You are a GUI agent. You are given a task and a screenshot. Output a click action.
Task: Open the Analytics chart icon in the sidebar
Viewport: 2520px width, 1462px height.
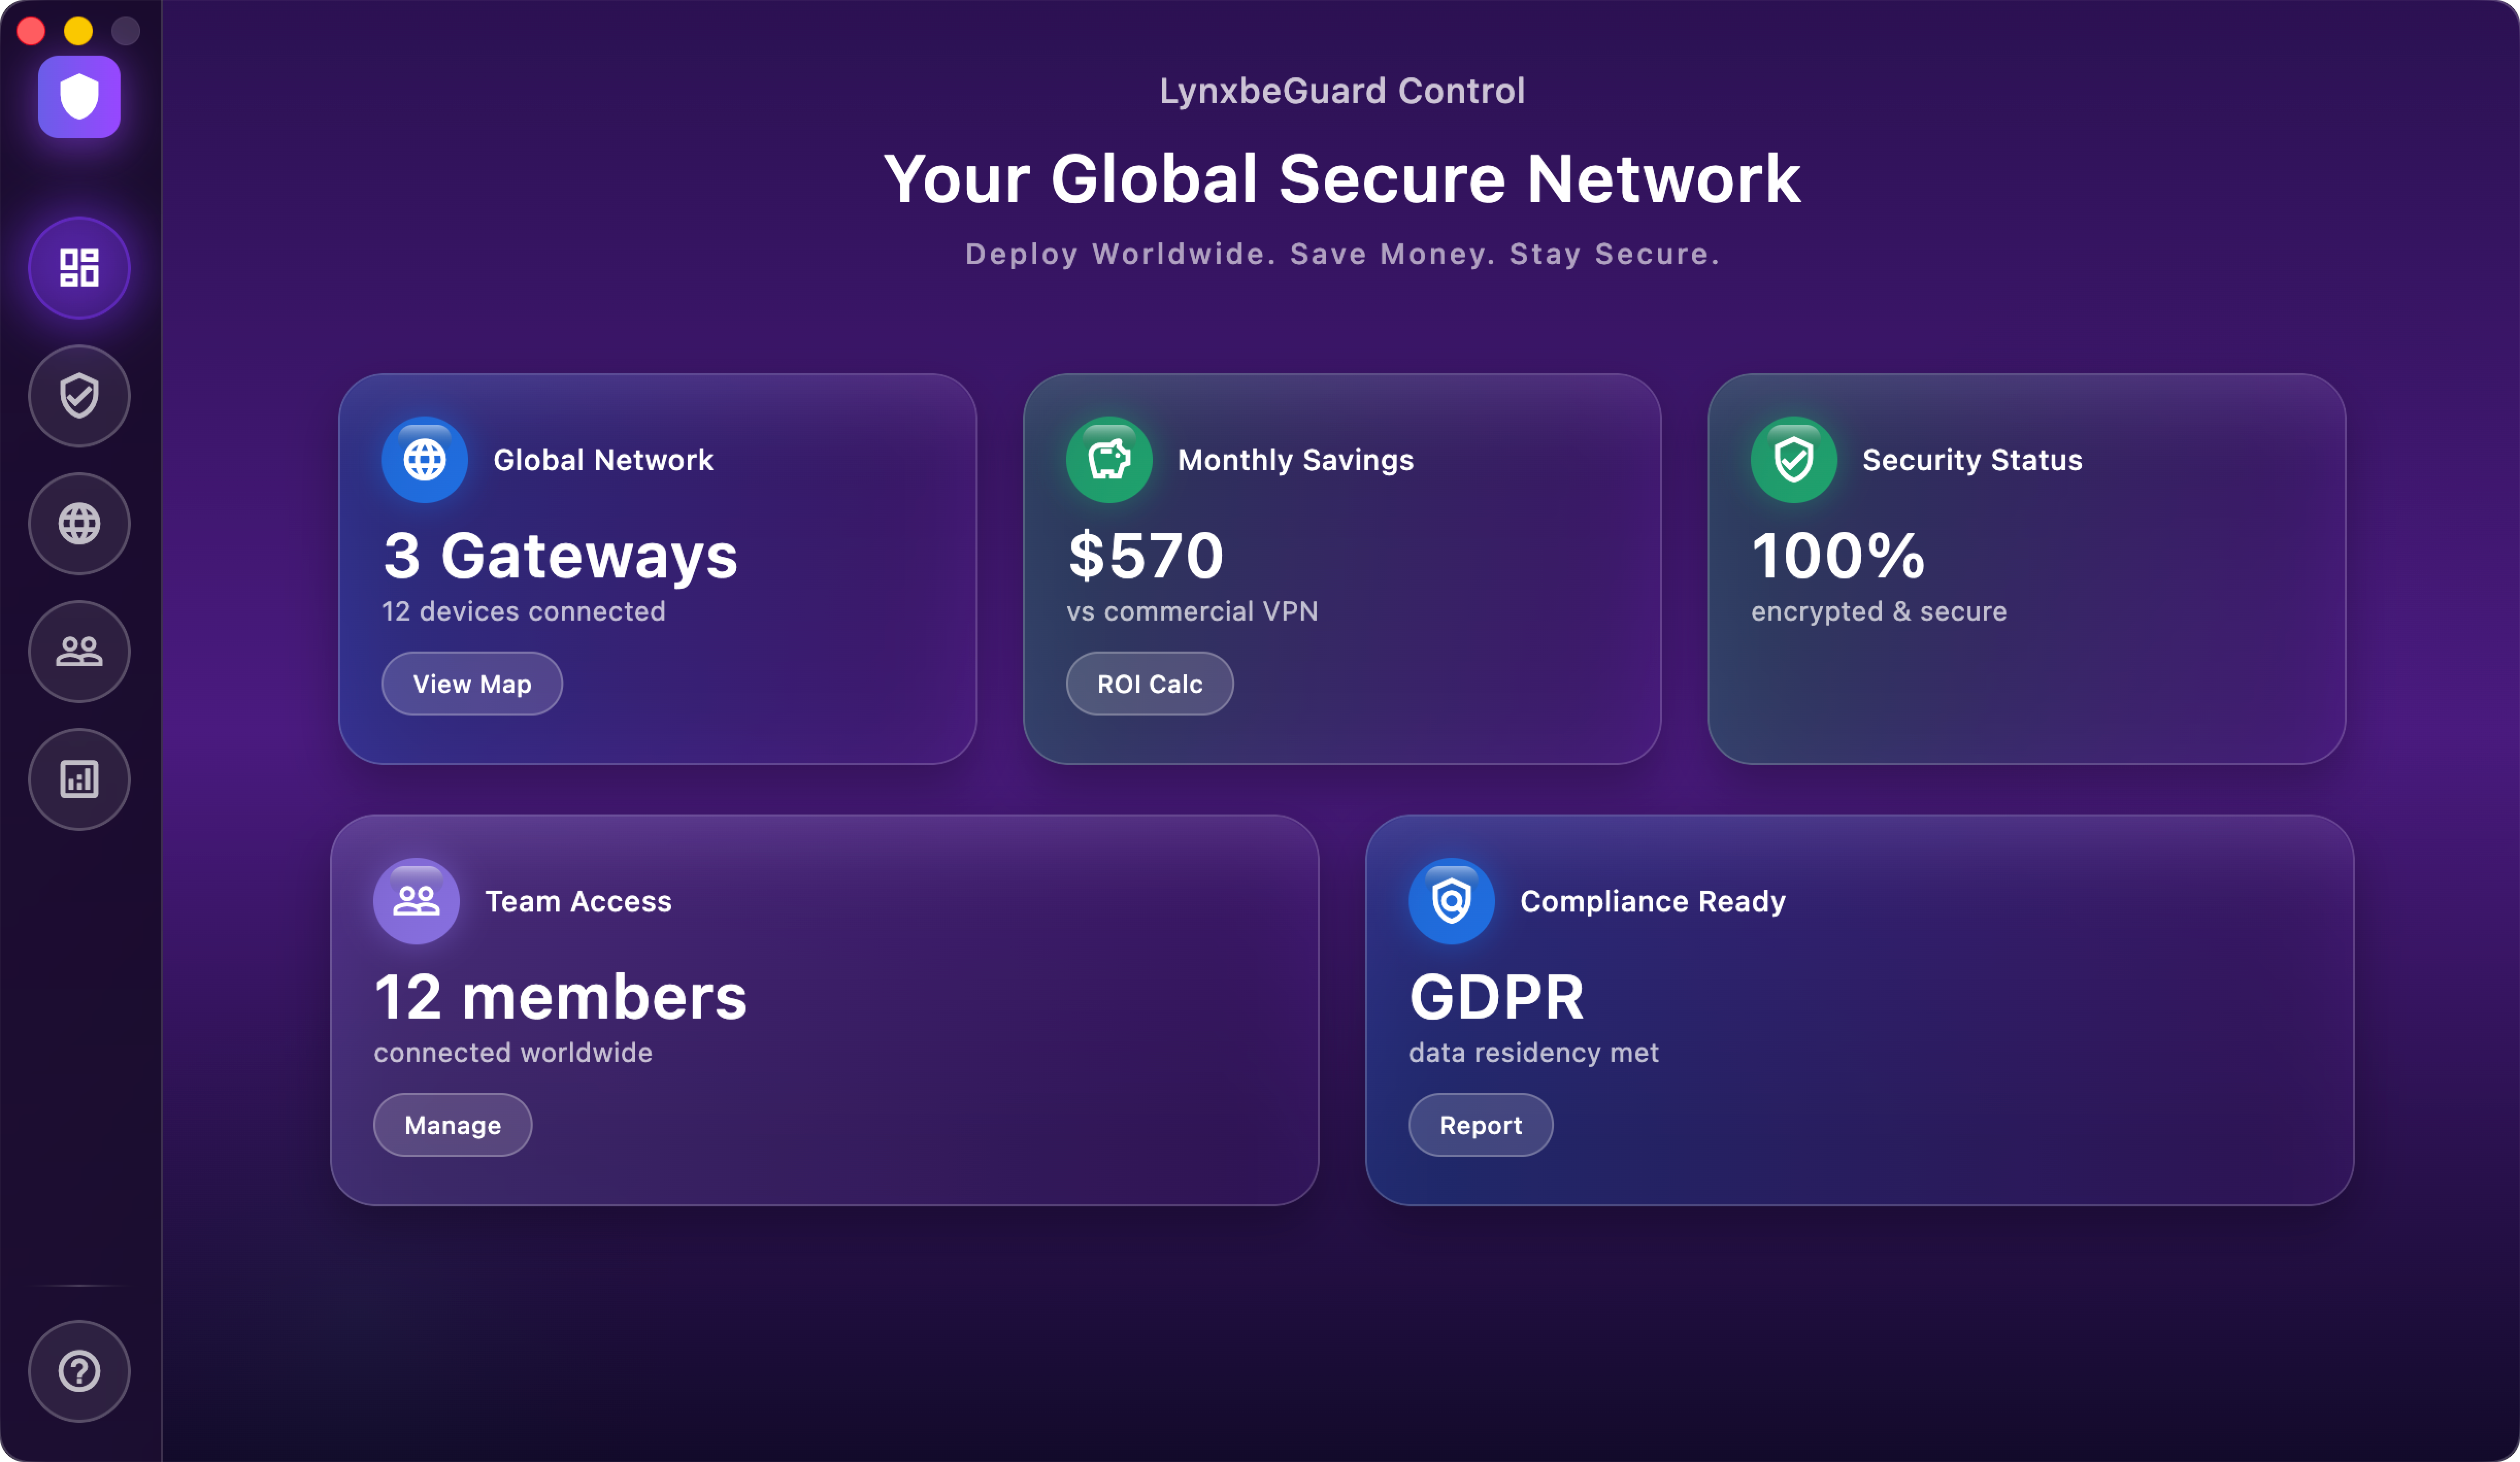point(79,779)
